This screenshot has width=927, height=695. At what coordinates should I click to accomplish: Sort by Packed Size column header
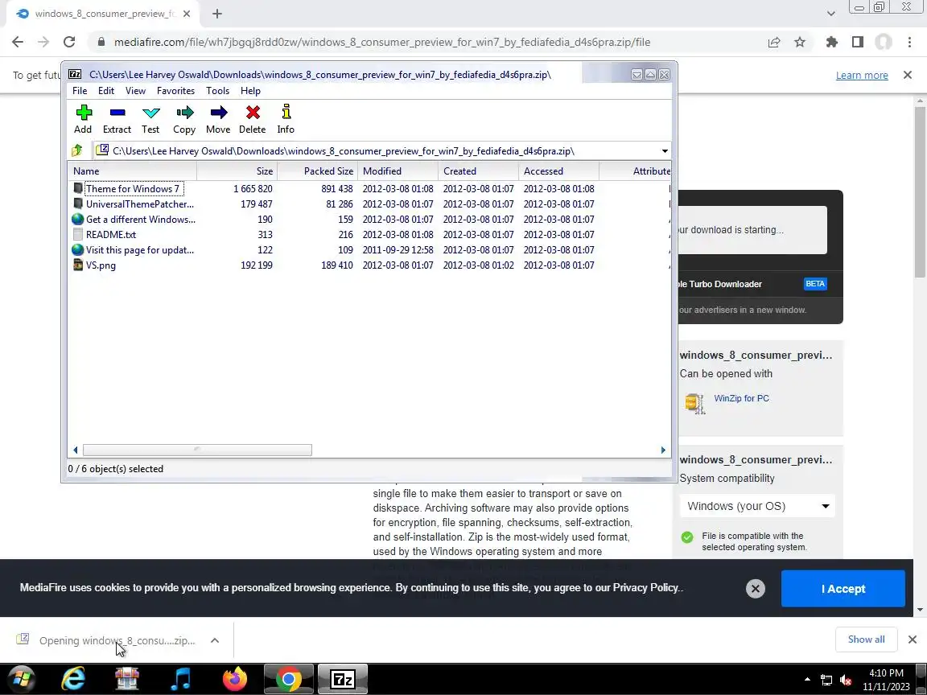[318, 171]
